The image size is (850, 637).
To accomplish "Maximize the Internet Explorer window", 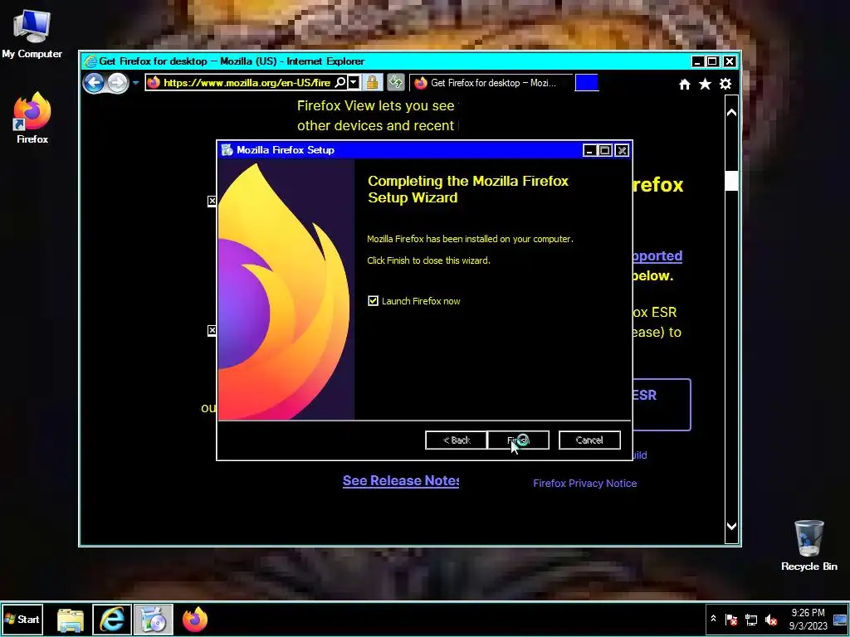I will point(713,61).
